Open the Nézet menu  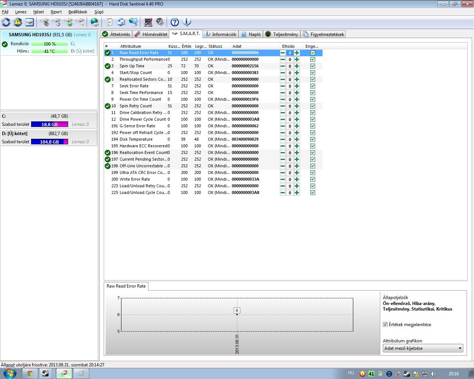(39, 12)
